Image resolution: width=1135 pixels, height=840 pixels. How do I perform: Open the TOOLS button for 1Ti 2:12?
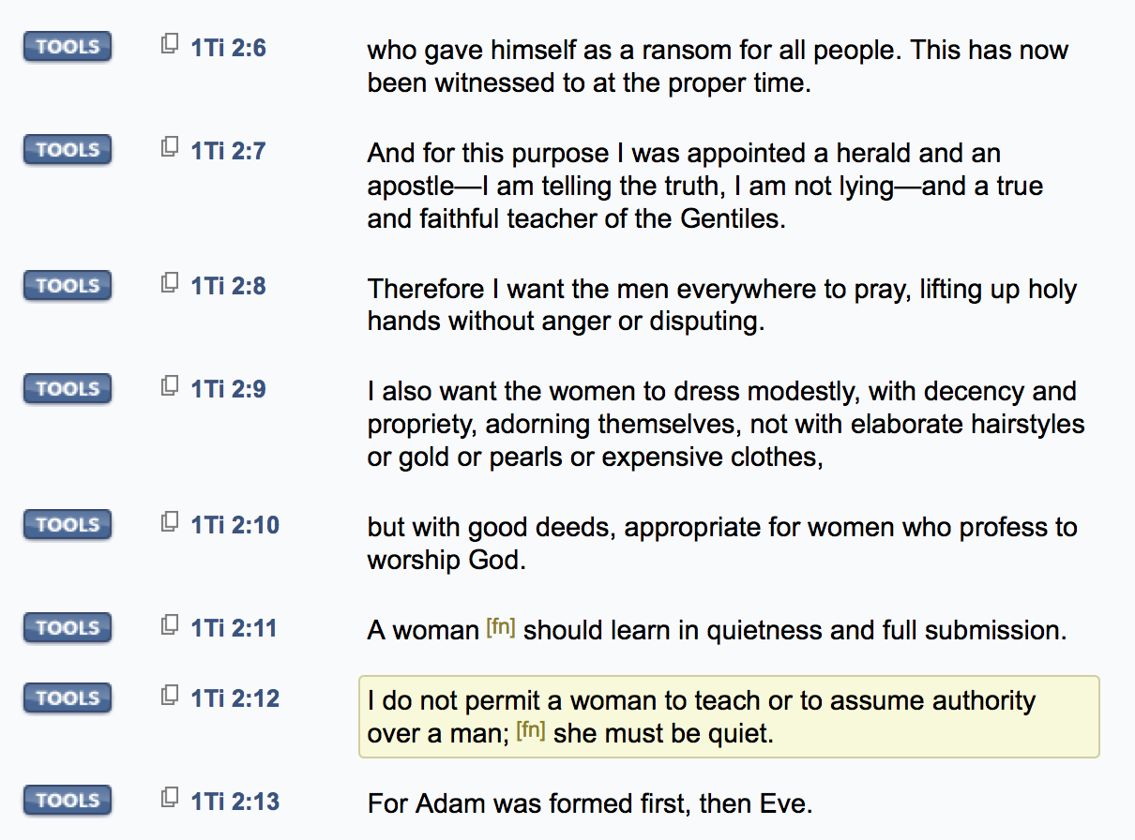point(68,697)
